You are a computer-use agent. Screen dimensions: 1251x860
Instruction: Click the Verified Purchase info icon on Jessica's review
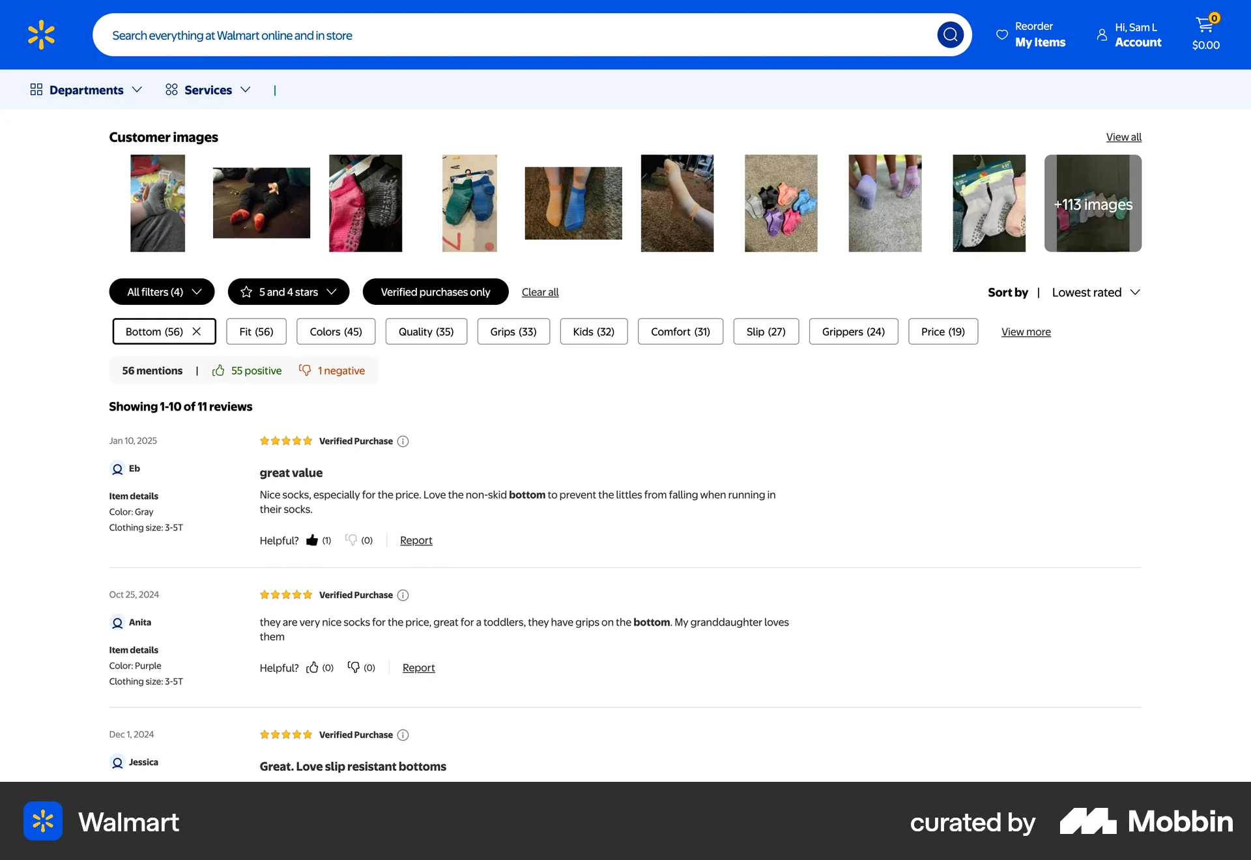(403, 735)
